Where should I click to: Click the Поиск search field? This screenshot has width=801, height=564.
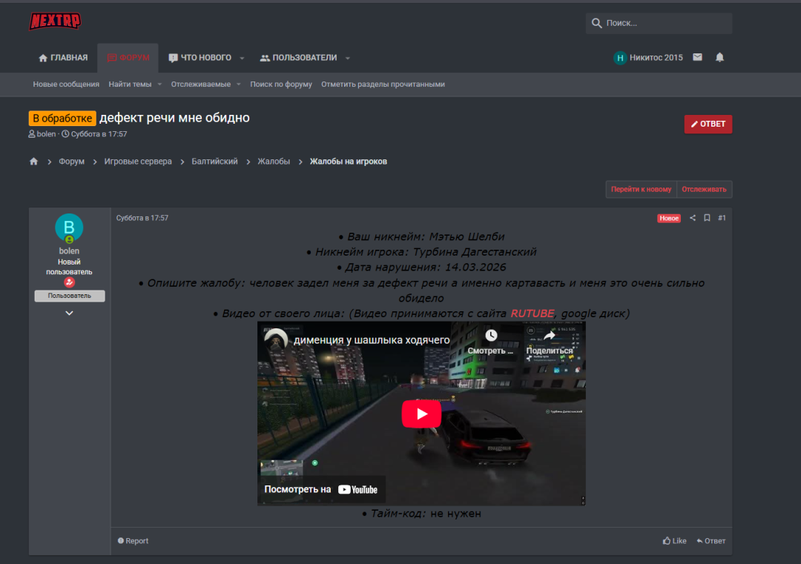click(665, 23)
